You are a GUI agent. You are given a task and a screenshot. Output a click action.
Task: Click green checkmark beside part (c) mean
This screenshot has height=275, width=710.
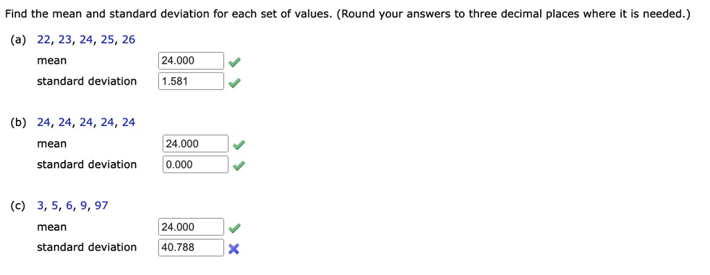234,229
